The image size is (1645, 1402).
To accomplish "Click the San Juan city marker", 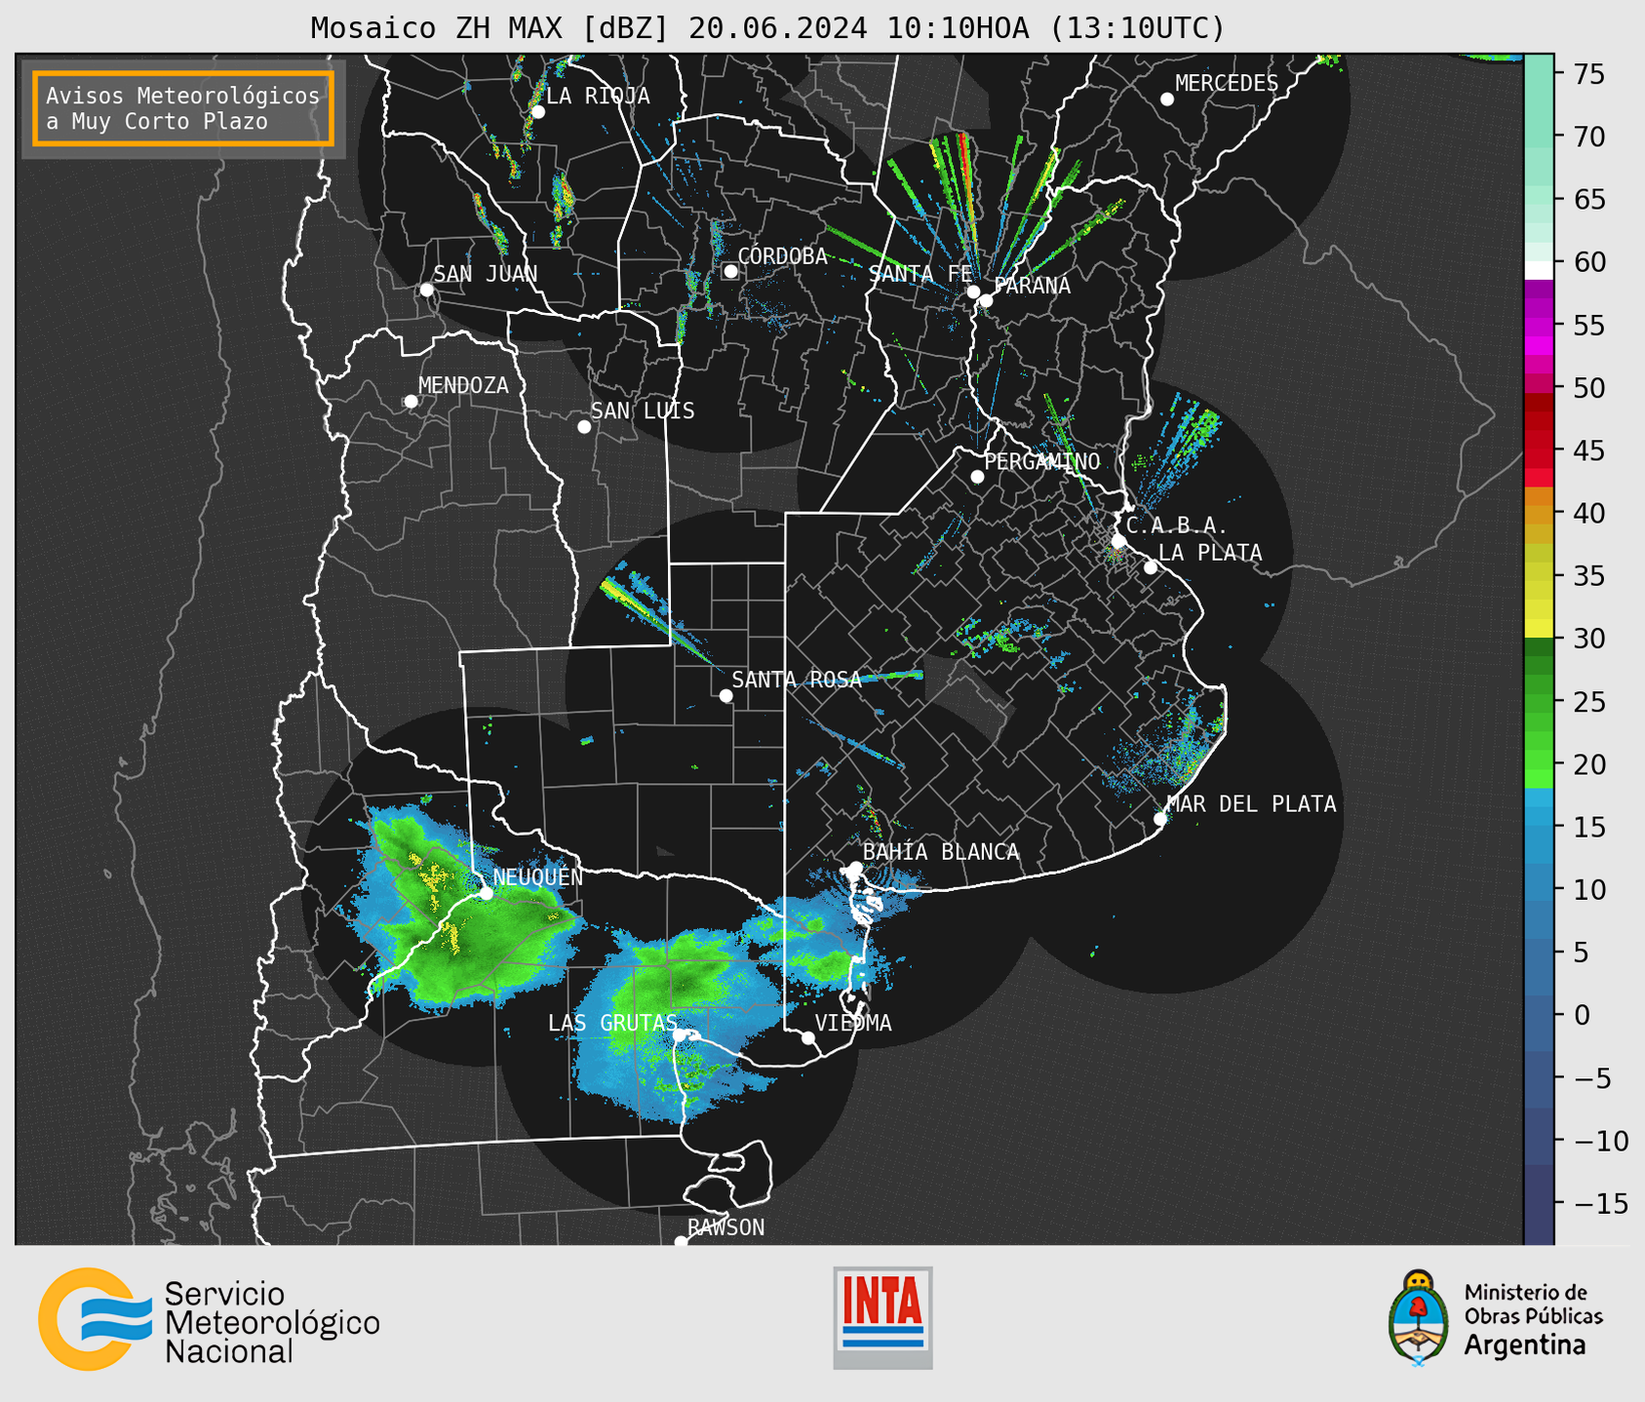I will tap(426, 290).
